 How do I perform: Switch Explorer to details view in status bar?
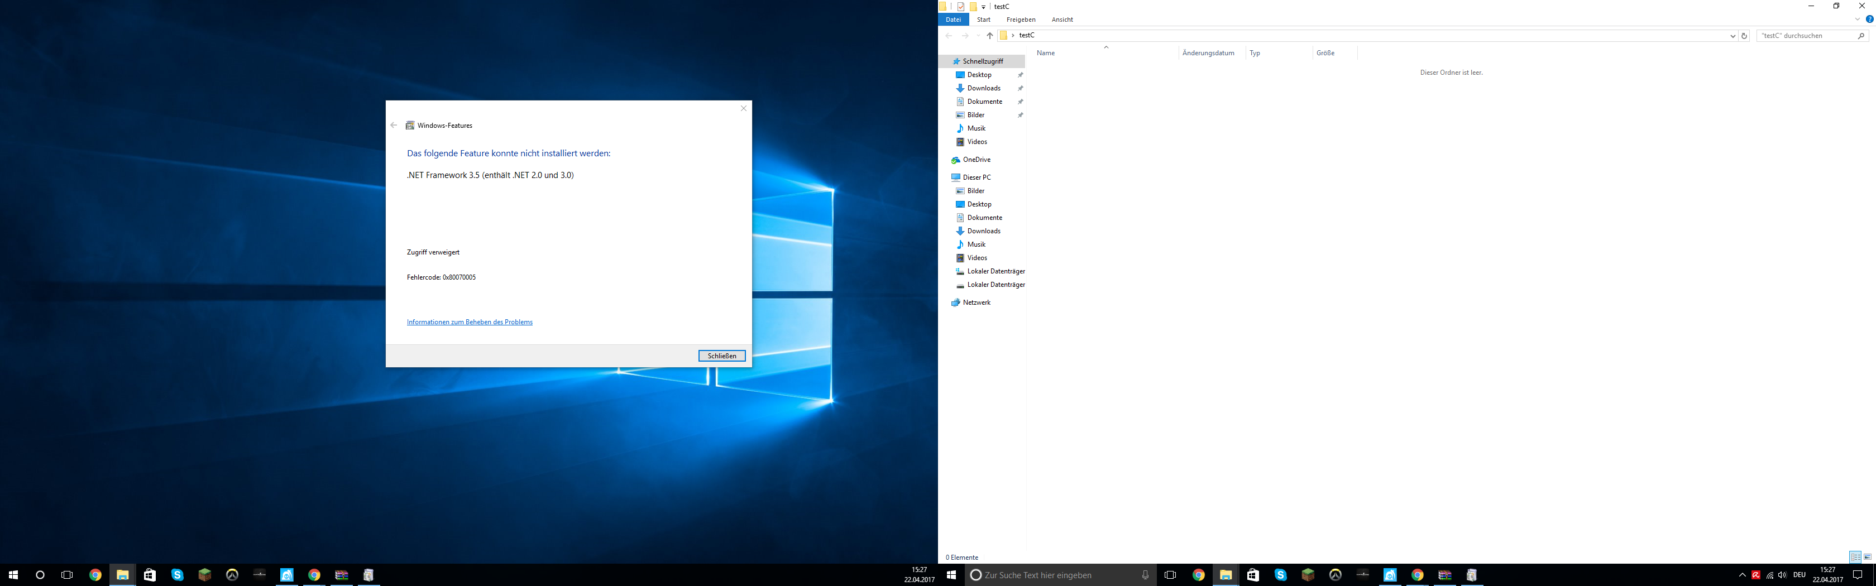coord(1855,557)
